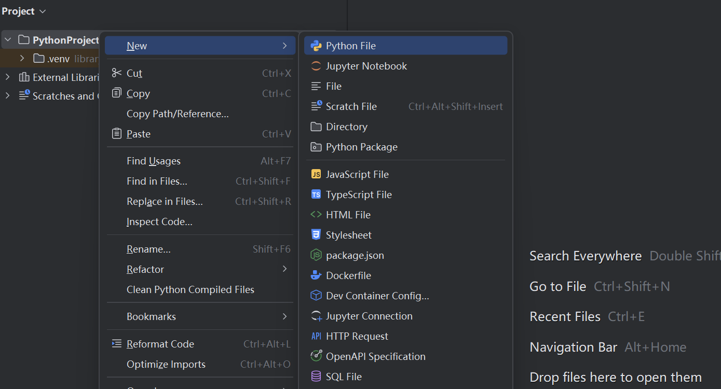
Task: Expand the .venv folder node
Action: tap(22, 58)
